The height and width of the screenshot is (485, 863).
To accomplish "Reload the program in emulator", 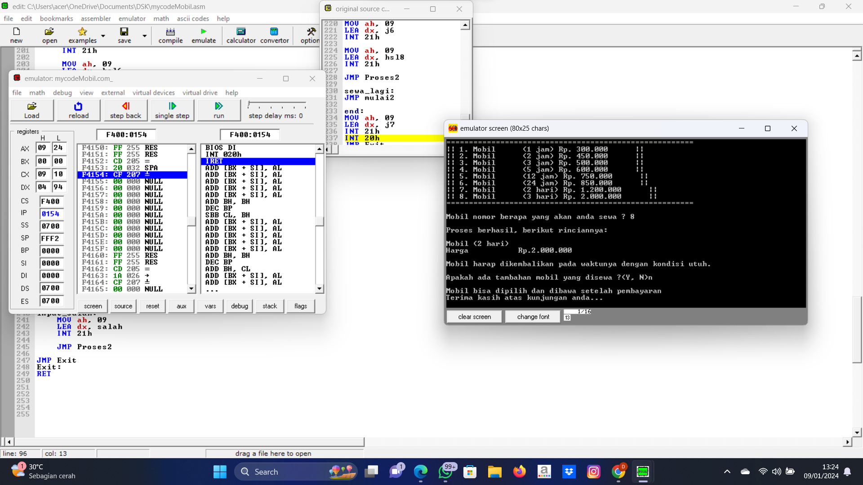I will [x=79, y=110].
